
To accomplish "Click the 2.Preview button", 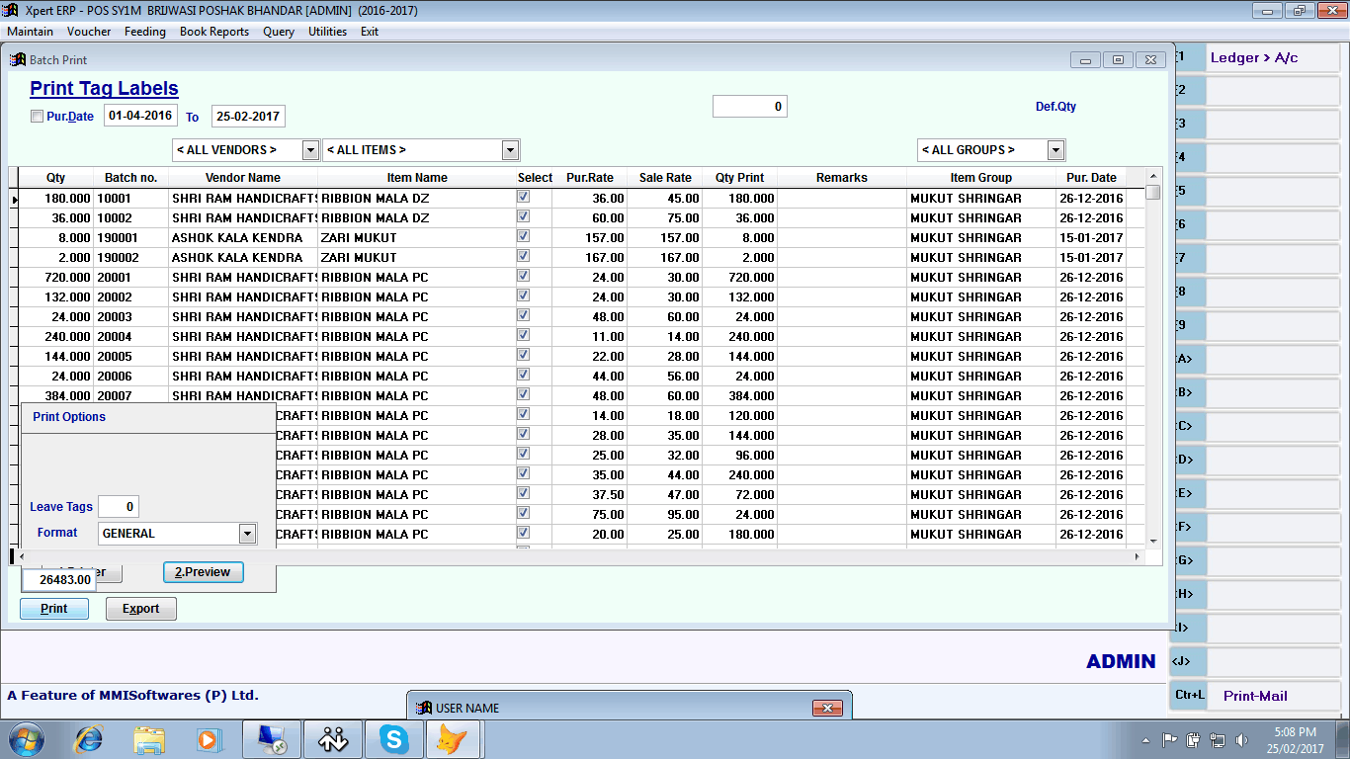I will point(203,572).
